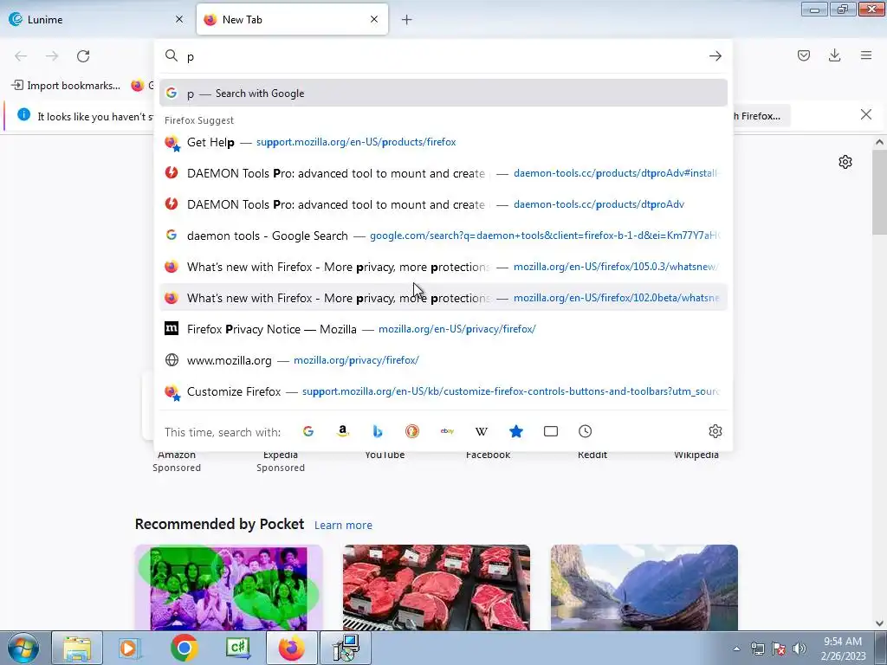Choose the www.mozilla.org suggestion
This screenshot has height=665, width=887.
pyautogui.click(x=443, y=360)
